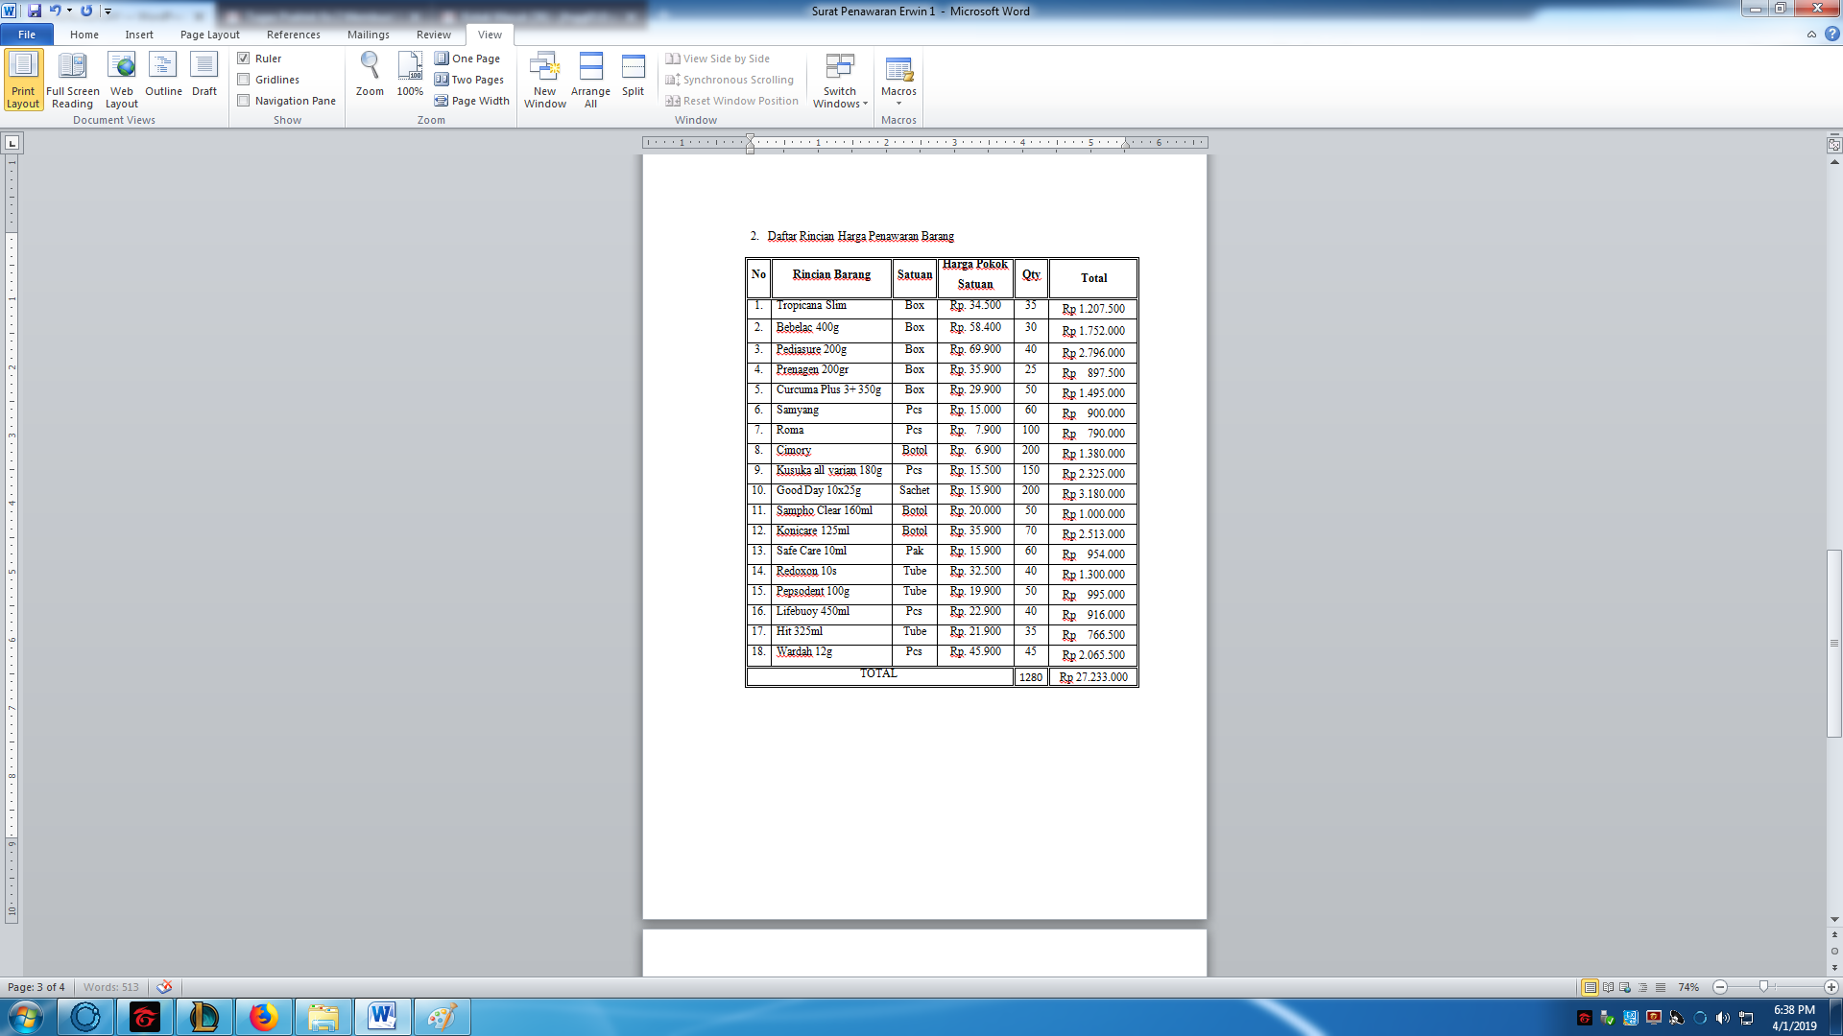Click the Two Pages zoom button
Image resolution: width=1843 pixels, height=1036 pixels.
pyautogui.click(x=469, y=80)
